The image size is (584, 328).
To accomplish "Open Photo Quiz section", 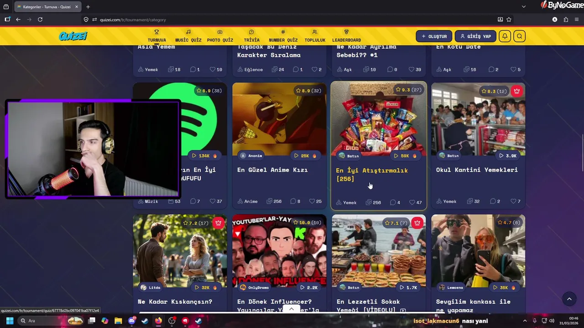I will pos(220,36).
